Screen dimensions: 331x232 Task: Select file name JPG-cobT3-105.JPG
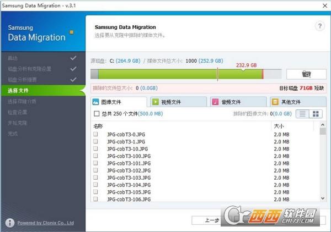(x=129, y=192)
